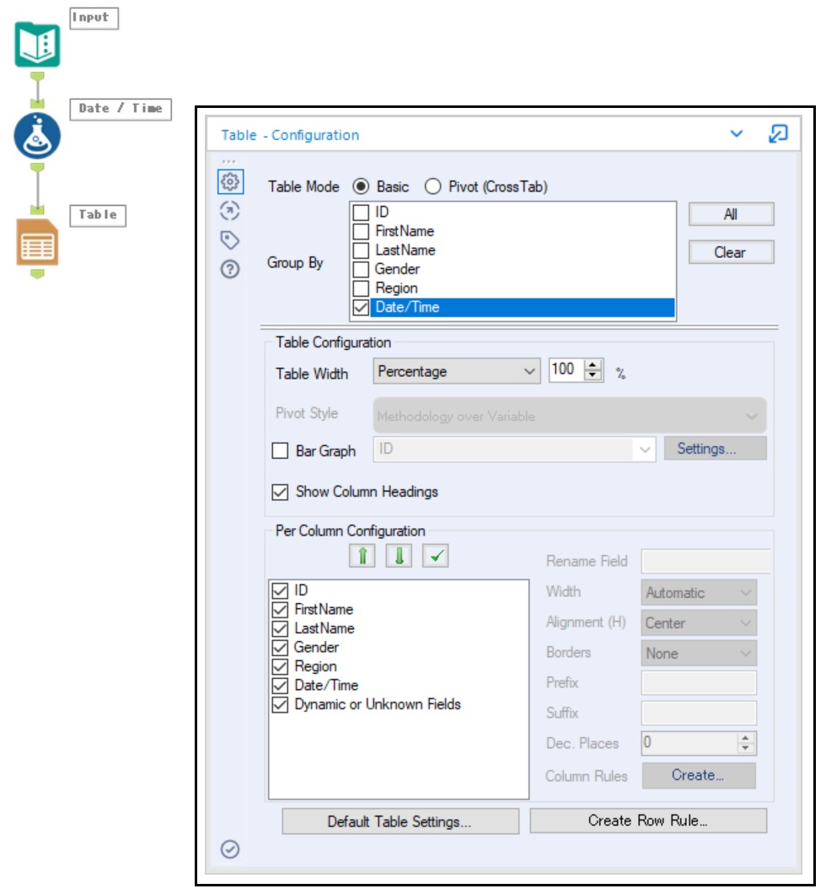826x894 pixels.
Task: Click the Input annotation label
Action: [94, 19]
